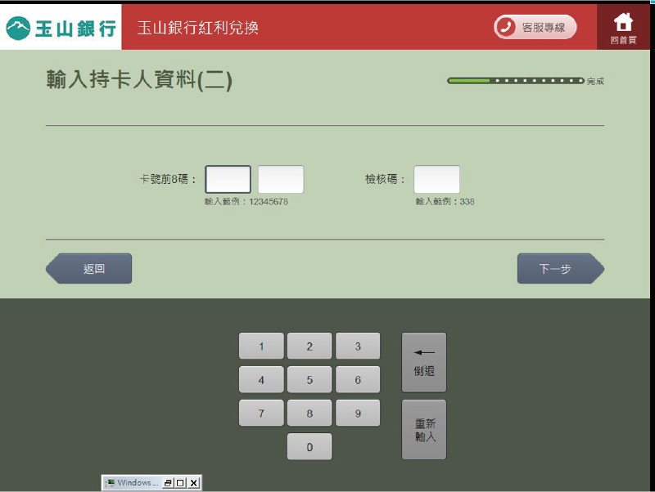Tap keypad digit 9
The height and width of the screenshot is (492, 655).
[358, 413]
